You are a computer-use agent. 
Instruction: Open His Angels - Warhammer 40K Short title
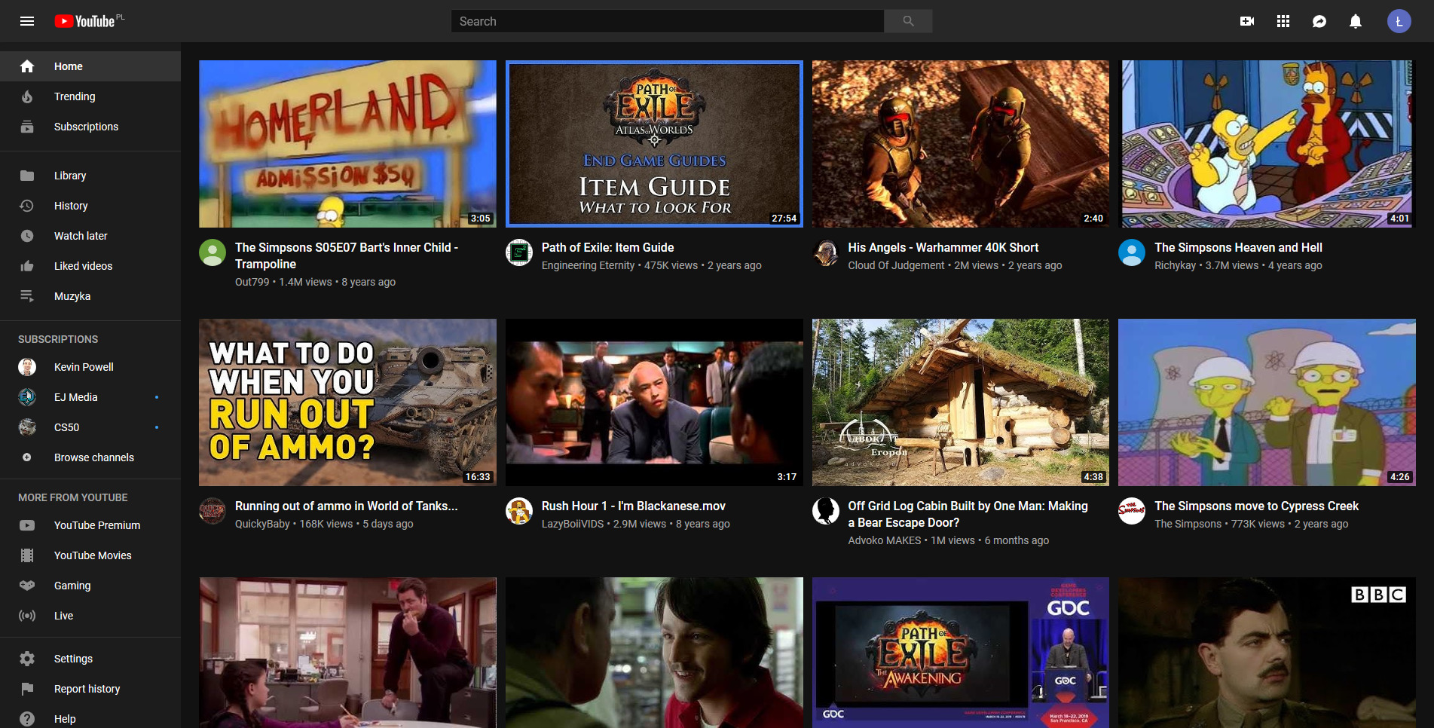pos(943,247)
